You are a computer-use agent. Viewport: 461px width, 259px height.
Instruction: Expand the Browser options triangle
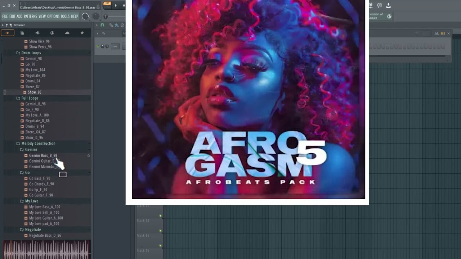pyautogui.click(x=3, y=25)
